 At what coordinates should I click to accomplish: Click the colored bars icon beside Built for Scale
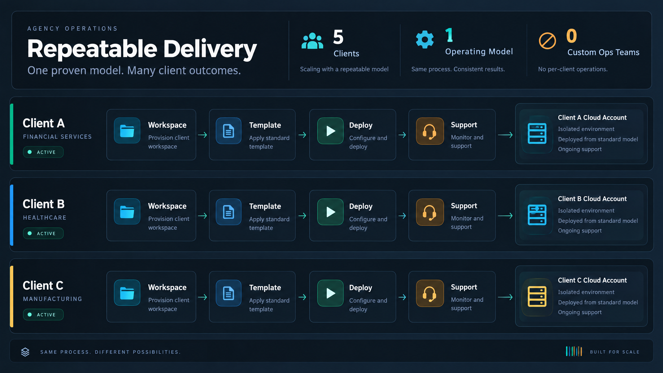[574, 352]
